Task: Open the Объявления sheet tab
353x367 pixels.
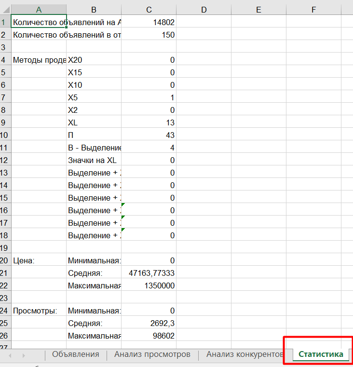Action: [x=76, y=354]
